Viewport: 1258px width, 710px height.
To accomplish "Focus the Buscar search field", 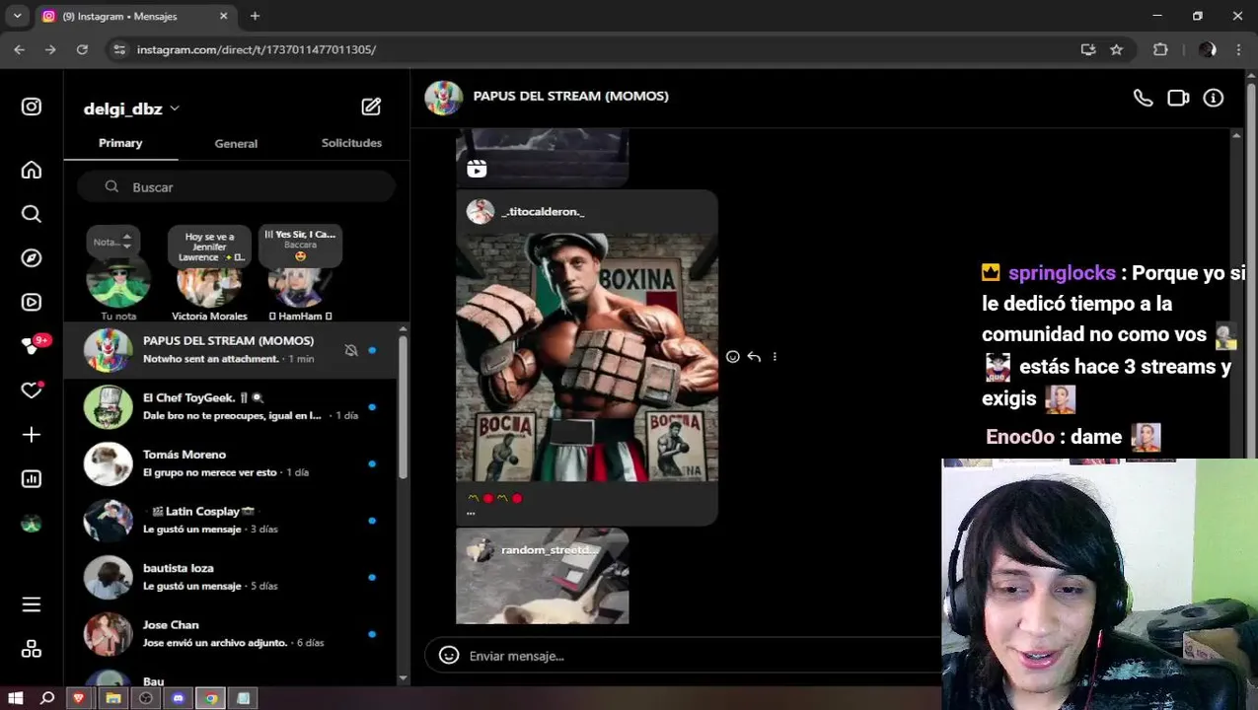I will [237, 186].
